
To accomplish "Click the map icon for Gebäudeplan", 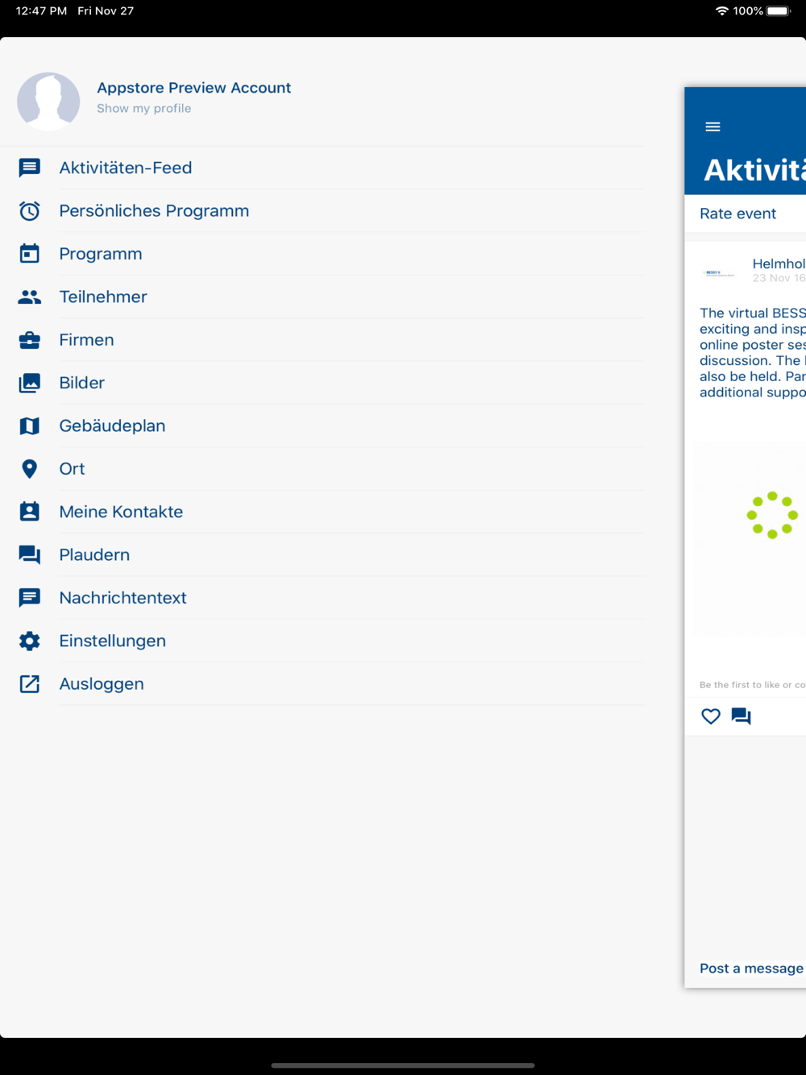I will [x=30, y=426].
